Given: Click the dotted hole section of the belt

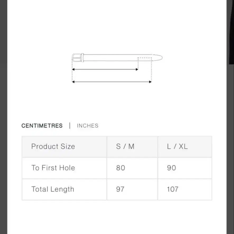Looking at the screenshot, I should 145,58.
